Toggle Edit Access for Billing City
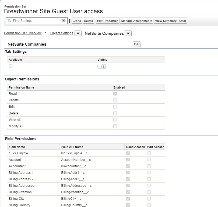This screenshot has height=207, width=218. [x=149, y=199]
